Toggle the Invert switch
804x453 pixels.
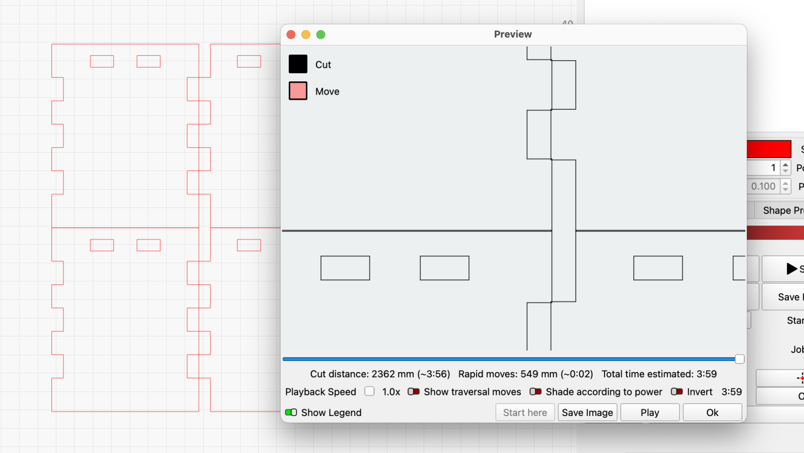(677, 392)
